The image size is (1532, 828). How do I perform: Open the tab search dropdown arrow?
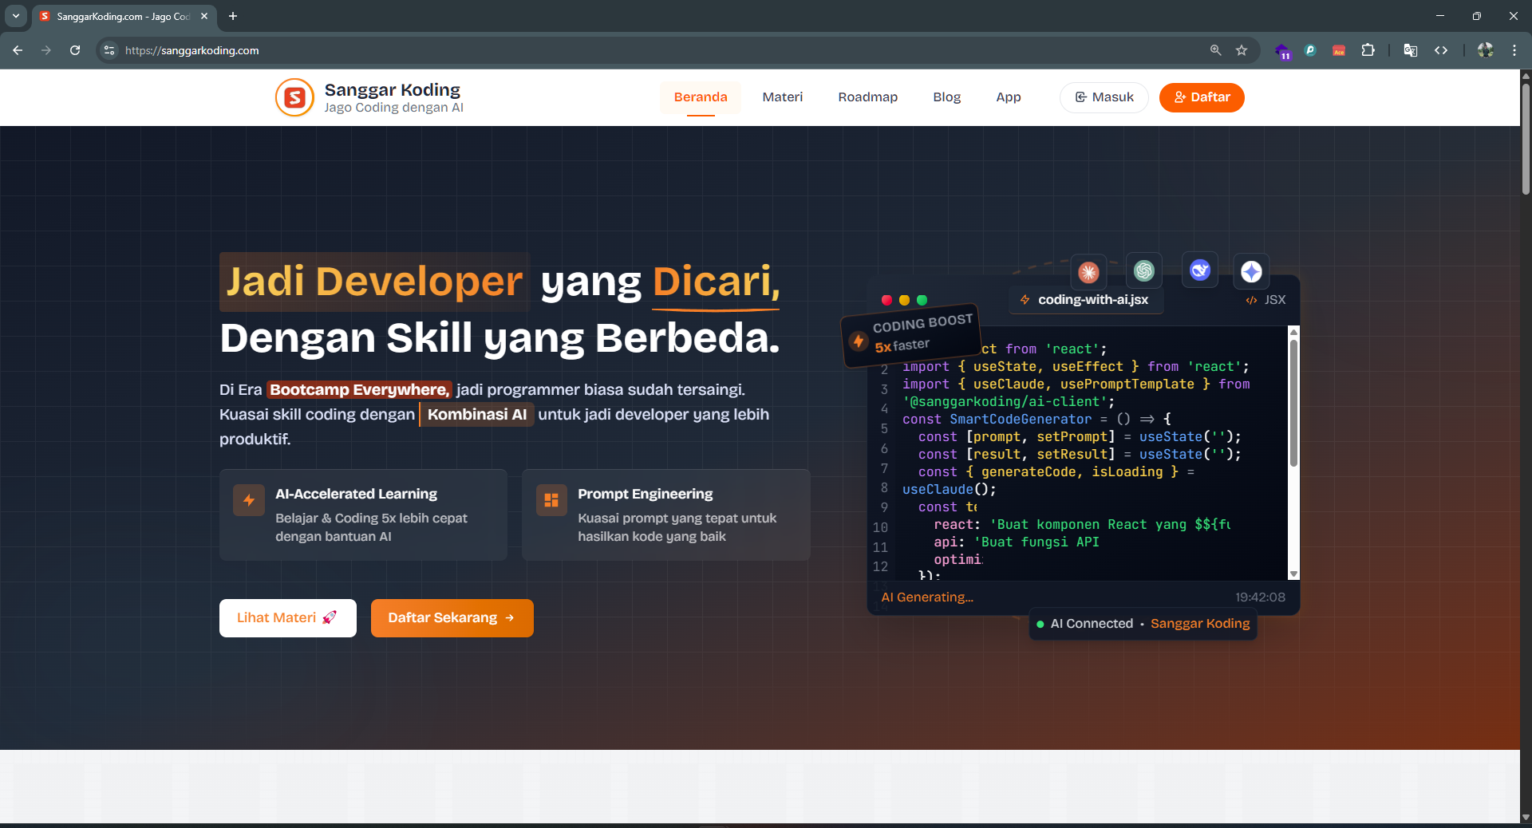[x=16, y=16]
